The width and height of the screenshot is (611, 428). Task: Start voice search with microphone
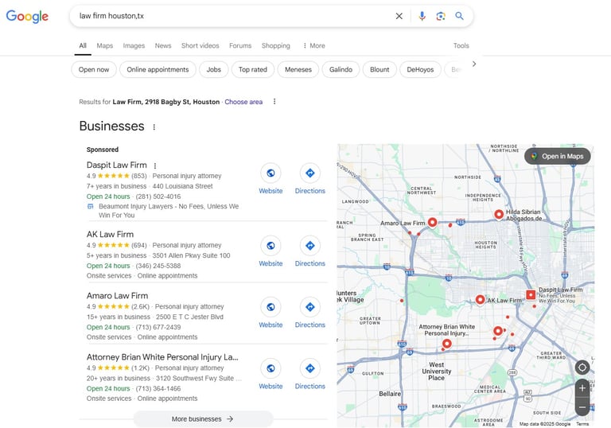pos(422,16)
